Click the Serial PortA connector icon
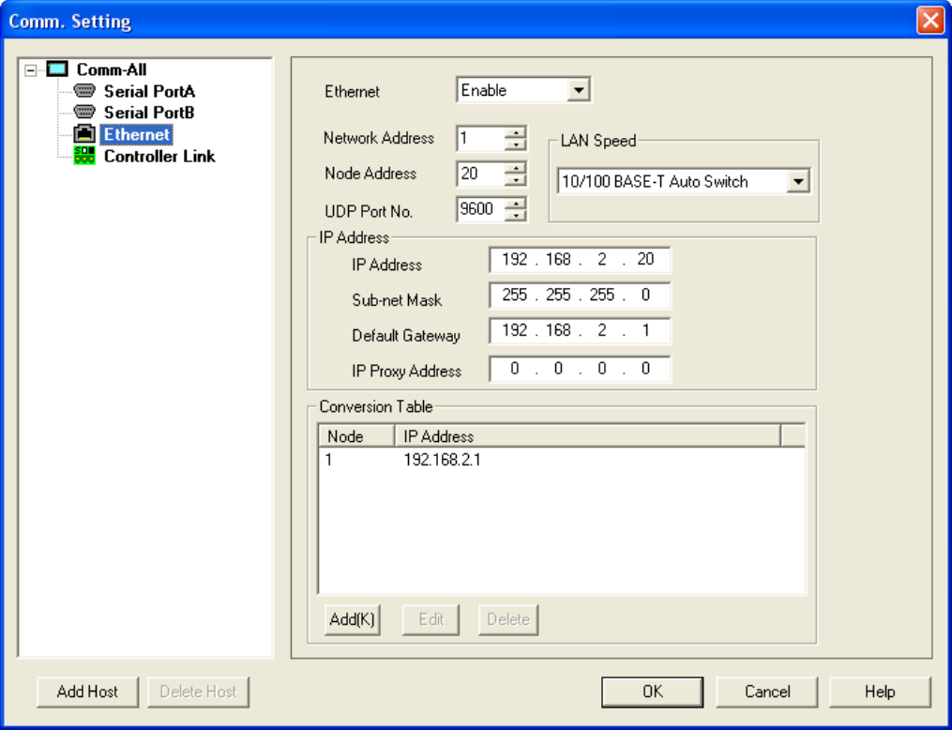This screenshot has width=952, height=730. click(85, 91)
